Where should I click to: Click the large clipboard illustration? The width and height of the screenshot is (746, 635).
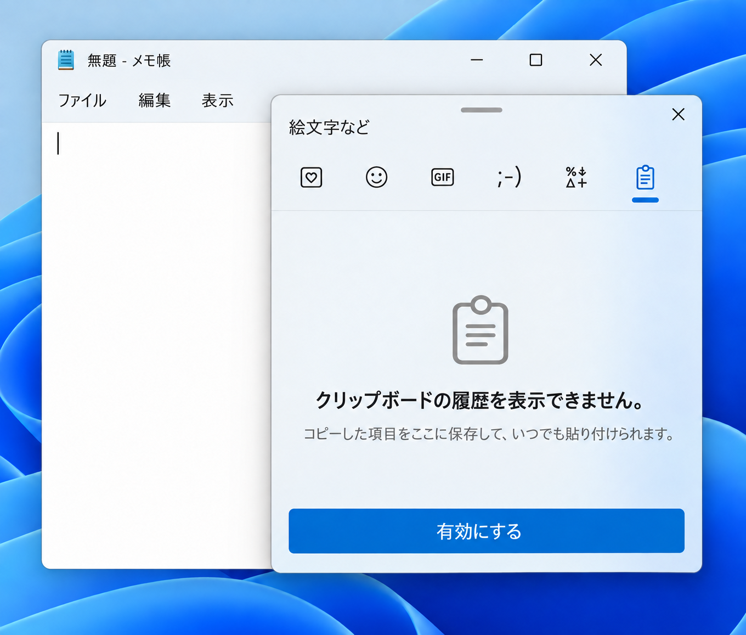(x=481, y=330)
